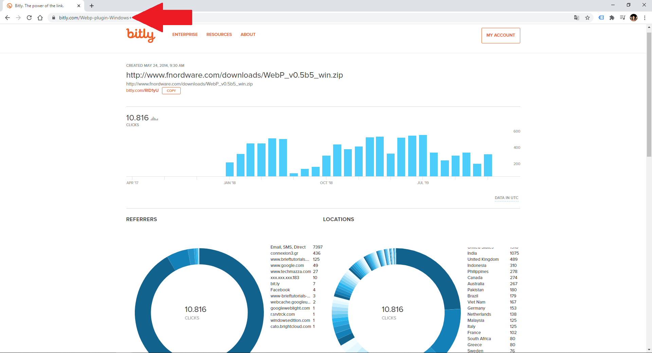
Task: Click the vertical page scrollbar
Action: pyautogui.click(x=649, y=94)
